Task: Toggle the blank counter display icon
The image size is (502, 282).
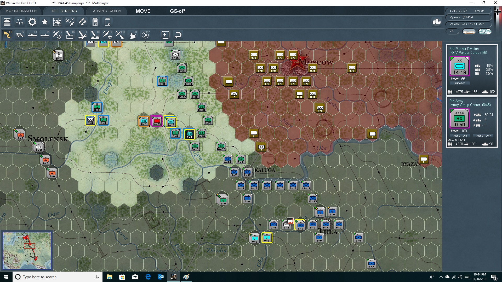Action: [x=107, y=22]
